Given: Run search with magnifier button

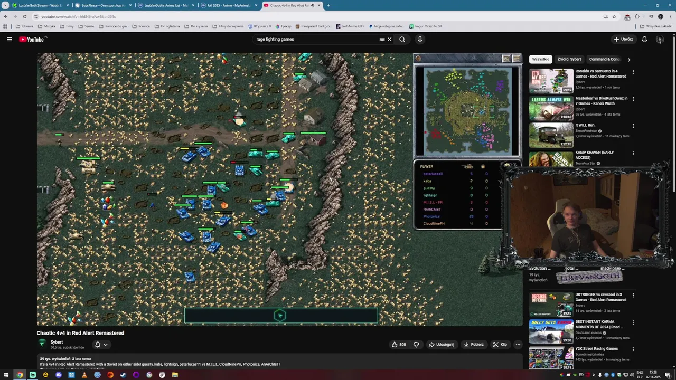Looking at the screenshot, I should tap(402, 39).
